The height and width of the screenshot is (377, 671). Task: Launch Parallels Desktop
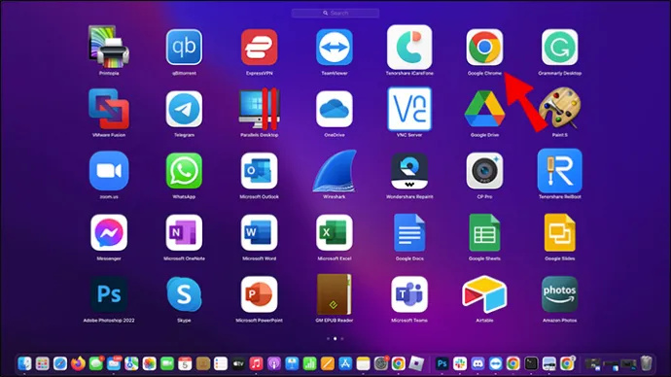click(x=259, y=109)
